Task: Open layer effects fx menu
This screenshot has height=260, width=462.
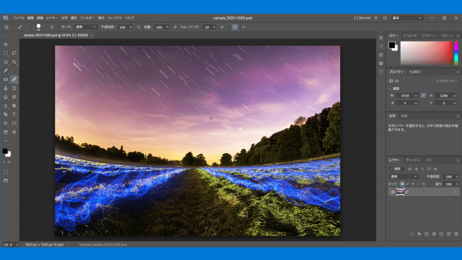Action: tap(419, 234)
